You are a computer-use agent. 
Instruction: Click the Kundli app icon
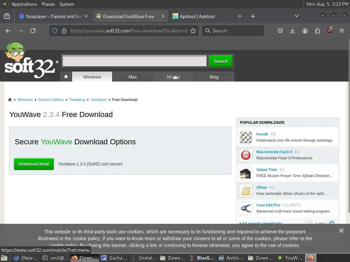[x=246, y=137]
